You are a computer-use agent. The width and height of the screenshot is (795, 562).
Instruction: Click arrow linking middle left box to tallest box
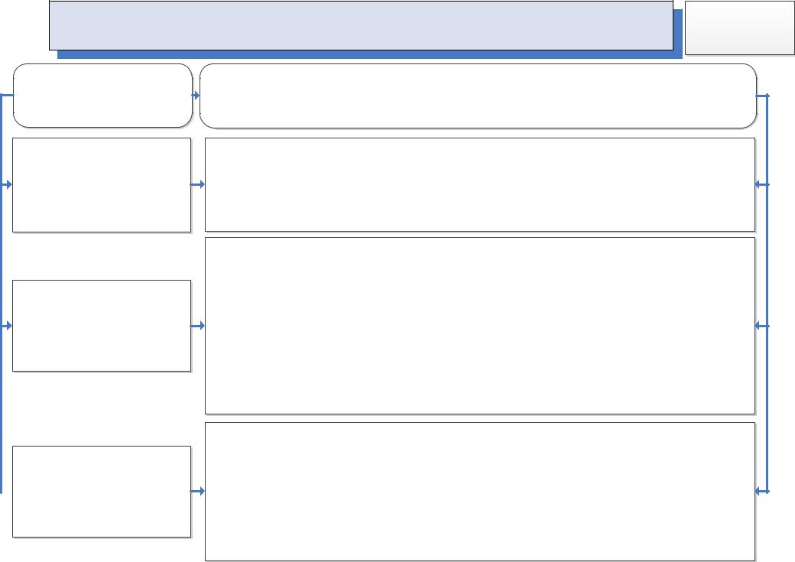point(197,326)
